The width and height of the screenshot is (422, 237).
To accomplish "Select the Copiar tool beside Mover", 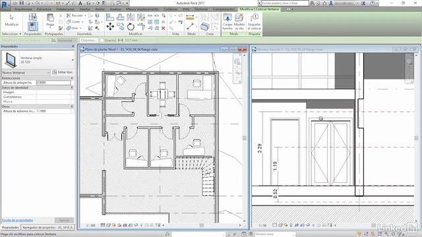I will pos(120,26).
